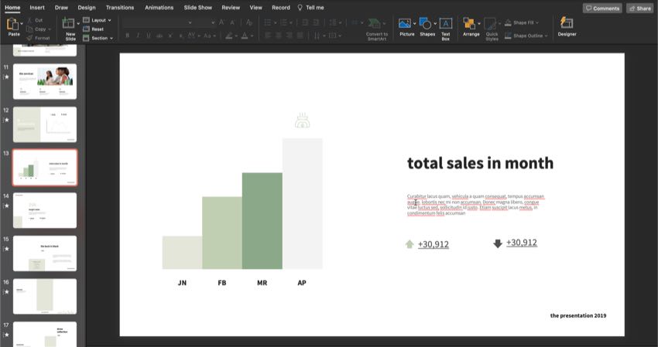Open the Layout dropdown

98,20
